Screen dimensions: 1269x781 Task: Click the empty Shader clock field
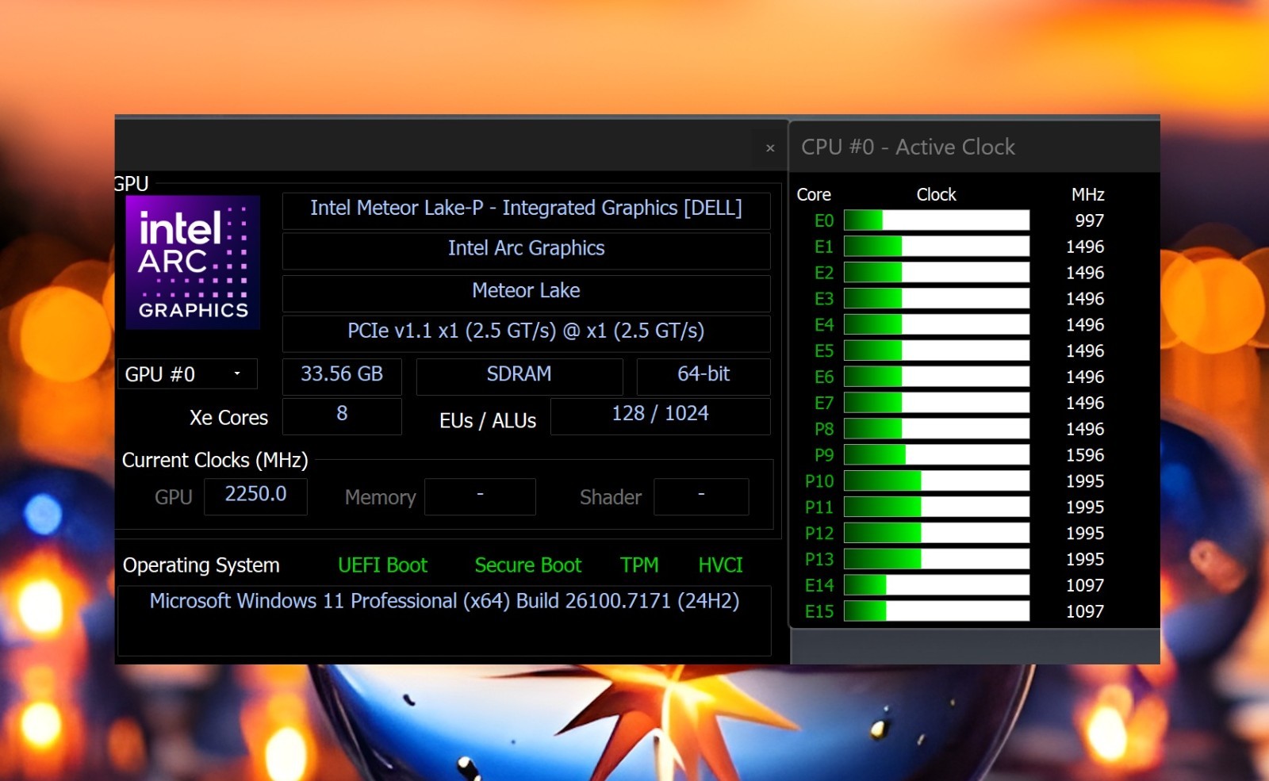click(701, 496)
